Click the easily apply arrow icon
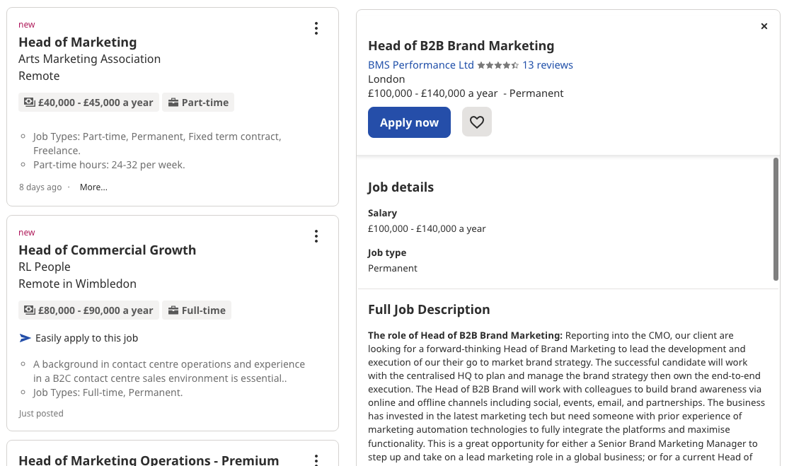 click(25, 338)
